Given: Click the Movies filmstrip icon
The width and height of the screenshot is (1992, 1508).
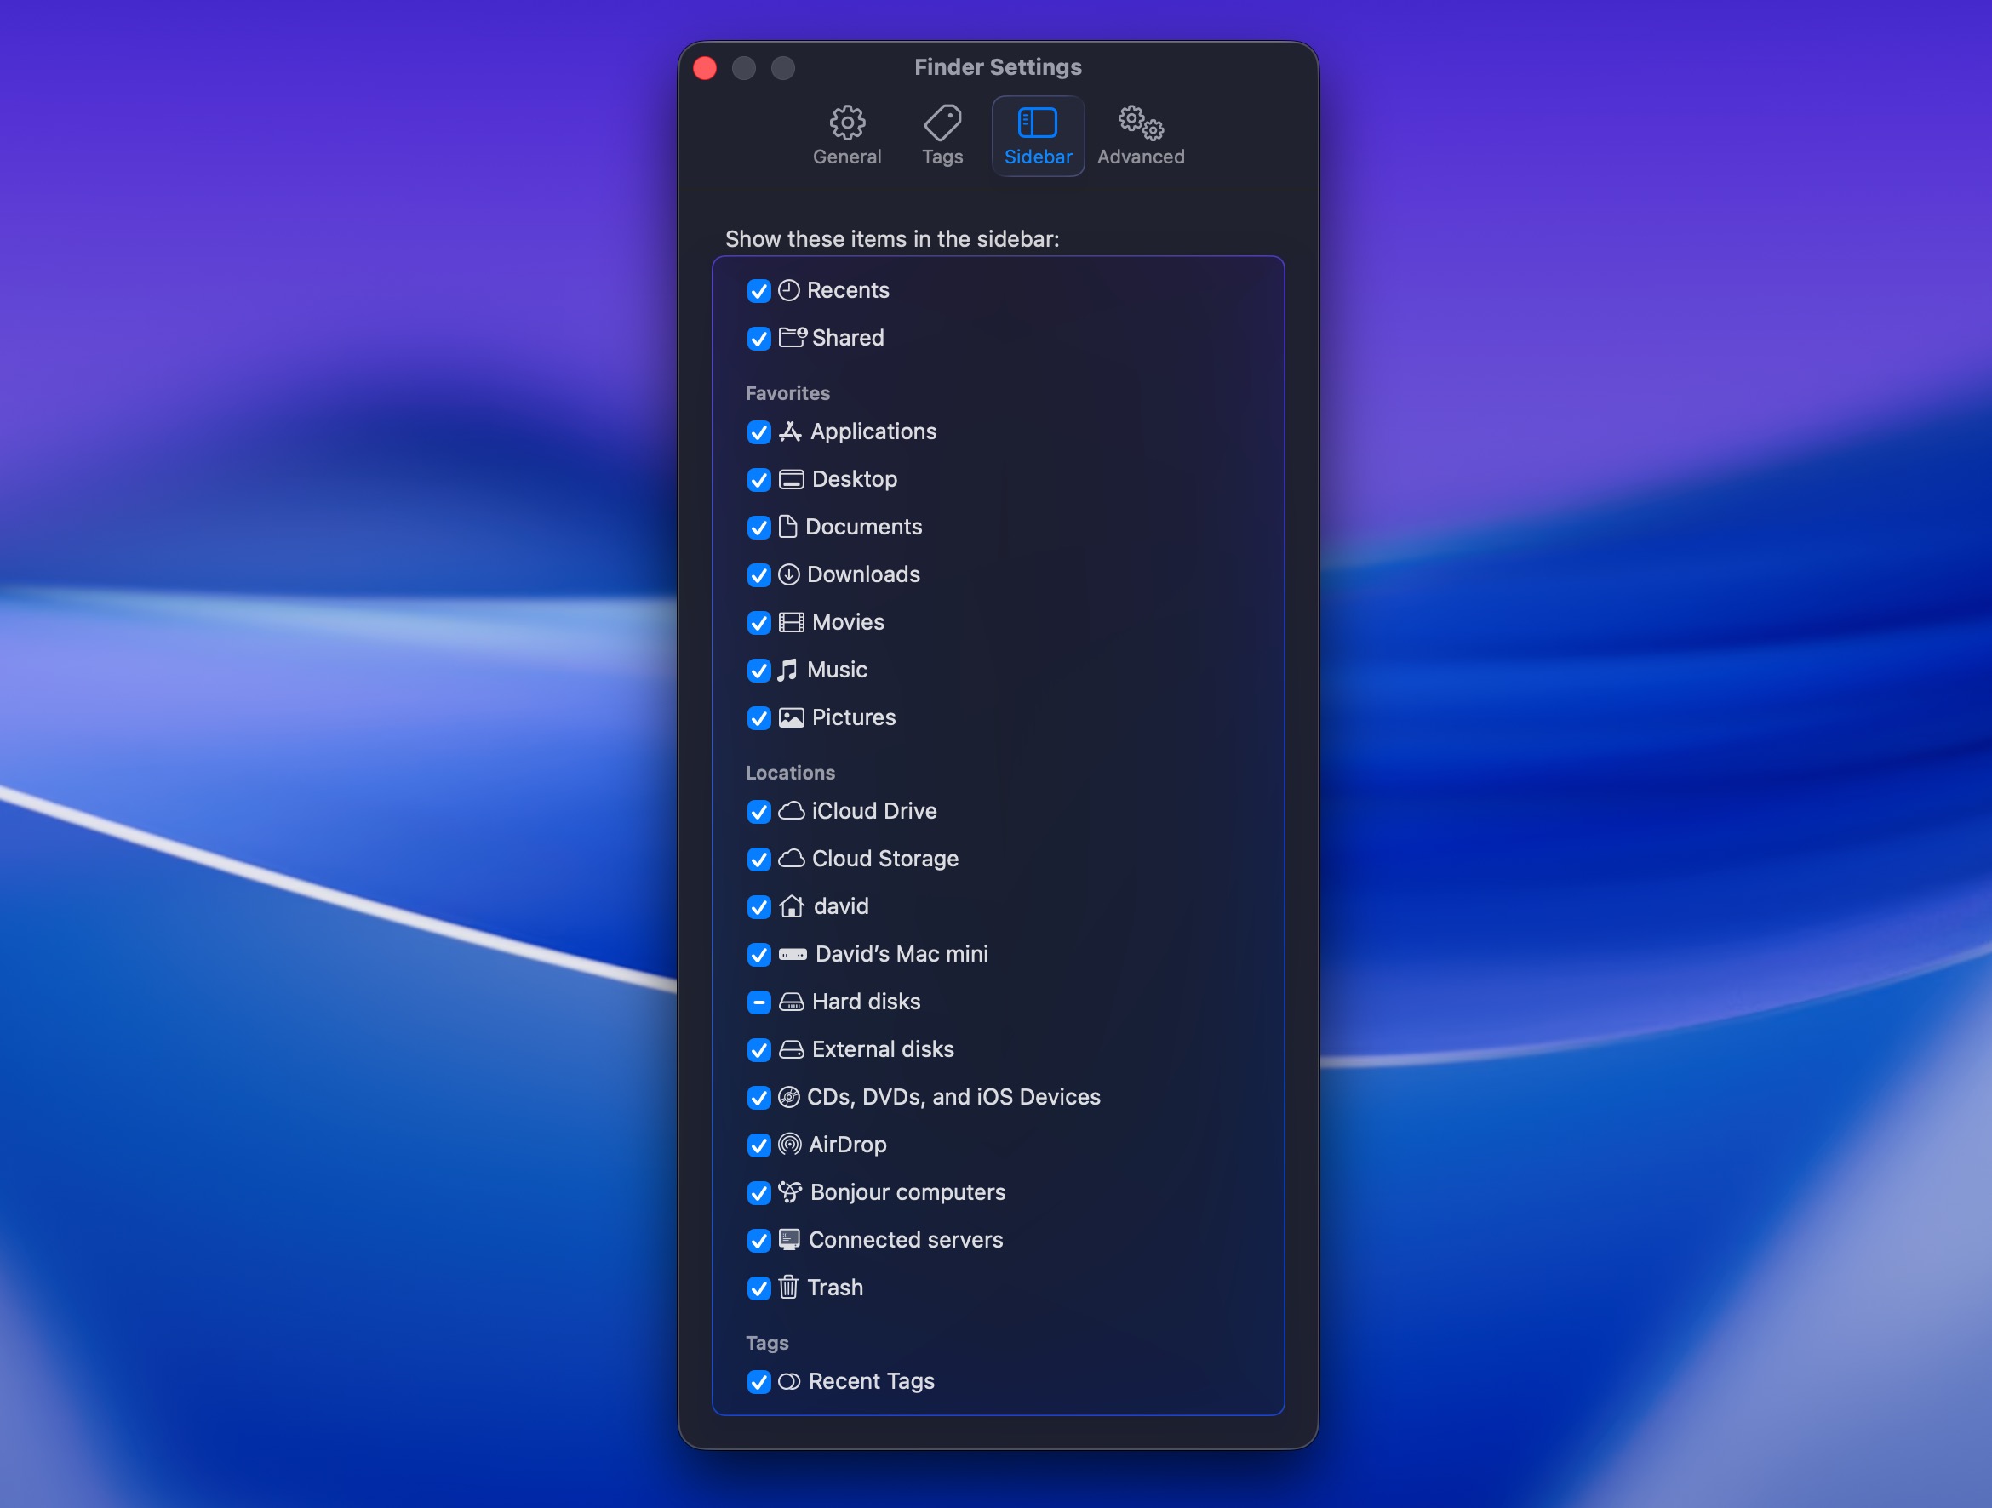Looking at the screenshot, I should point(790,622).
